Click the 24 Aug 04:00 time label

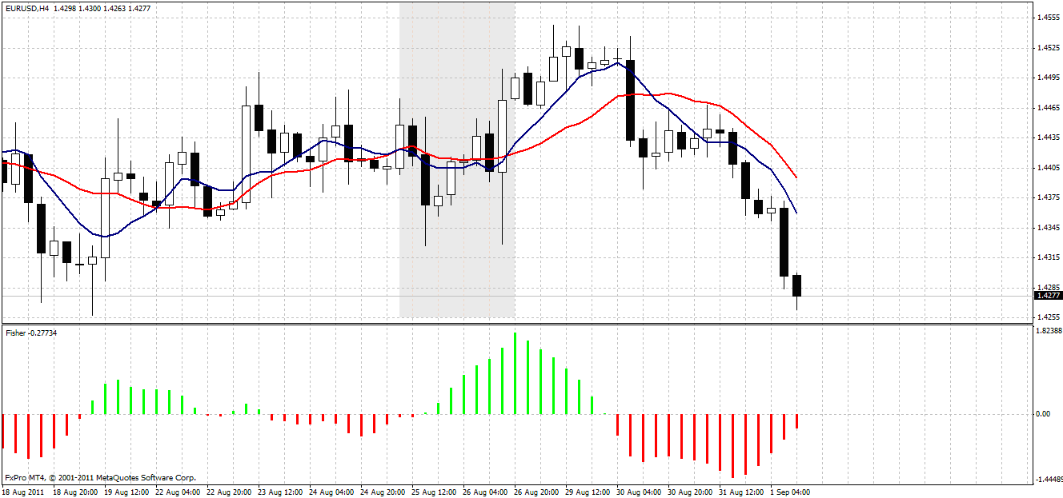coord(331,492)
